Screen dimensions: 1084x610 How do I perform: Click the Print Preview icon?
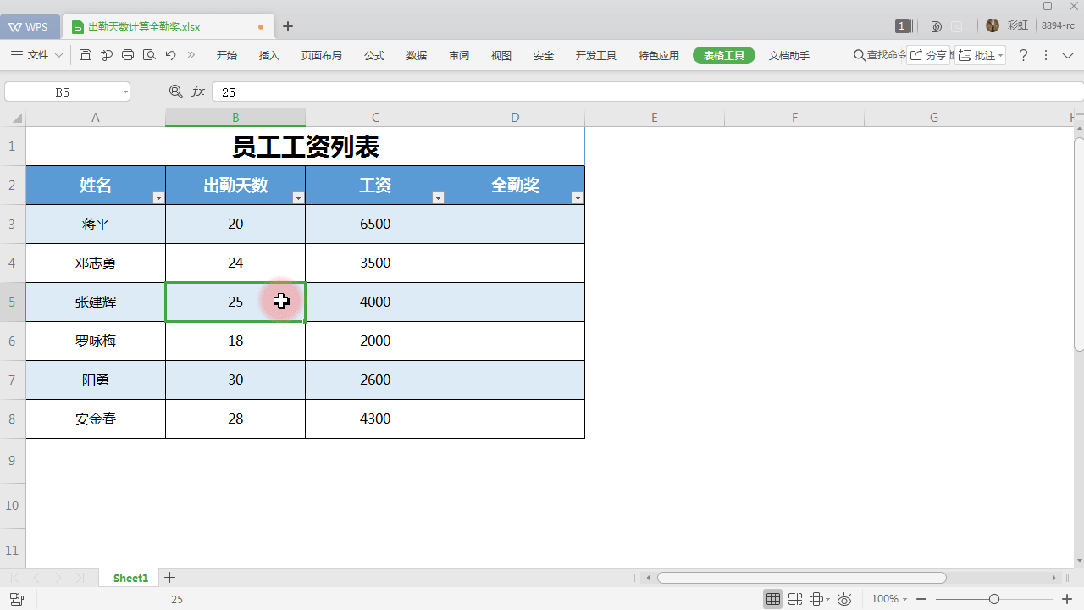click(149, 54)
